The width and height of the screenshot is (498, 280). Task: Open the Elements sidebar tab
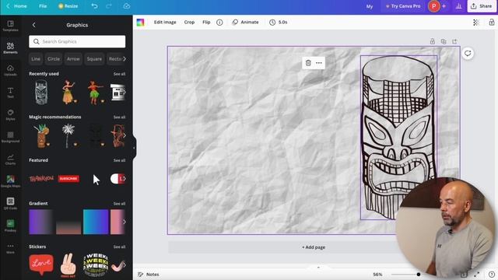pos(10,48)
